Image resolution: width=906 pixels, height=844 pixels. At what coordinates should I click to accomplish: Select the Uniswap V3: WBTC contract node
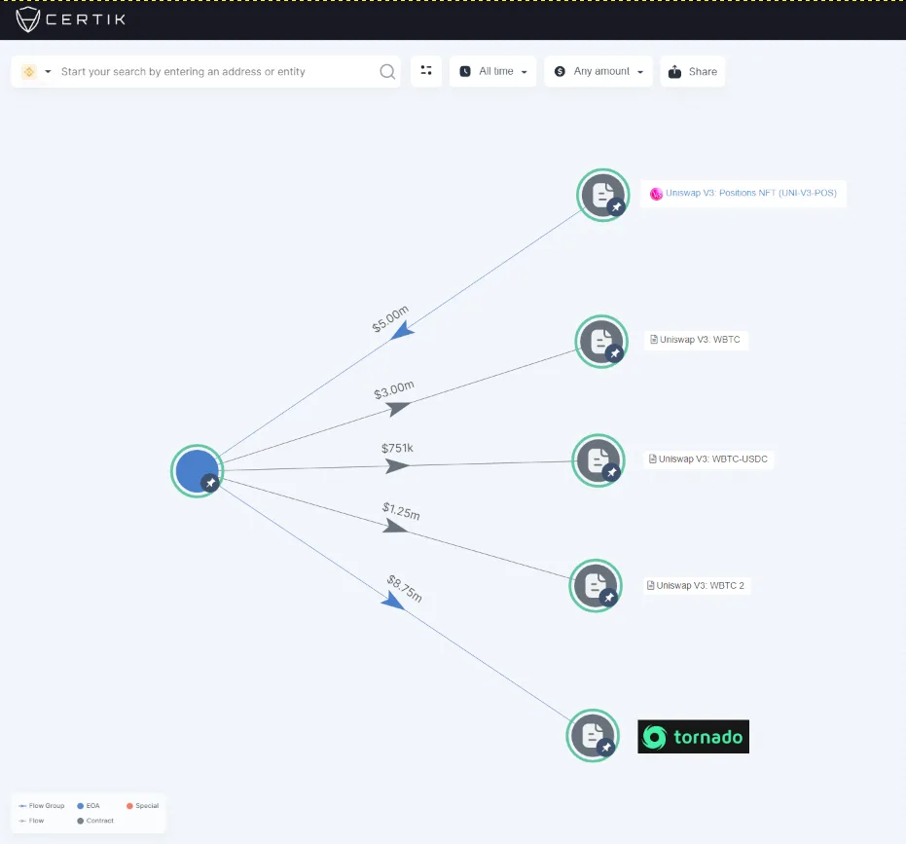coord(601,341)
